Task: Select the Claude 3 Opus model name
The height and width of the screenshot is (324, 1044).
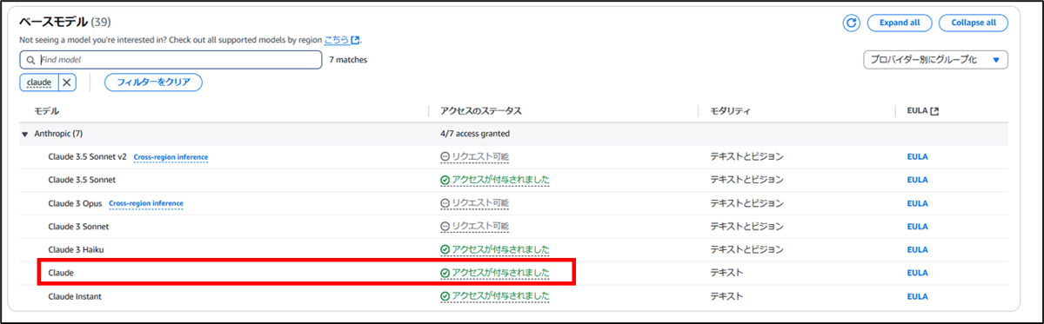Action: (x=75, y=203)
